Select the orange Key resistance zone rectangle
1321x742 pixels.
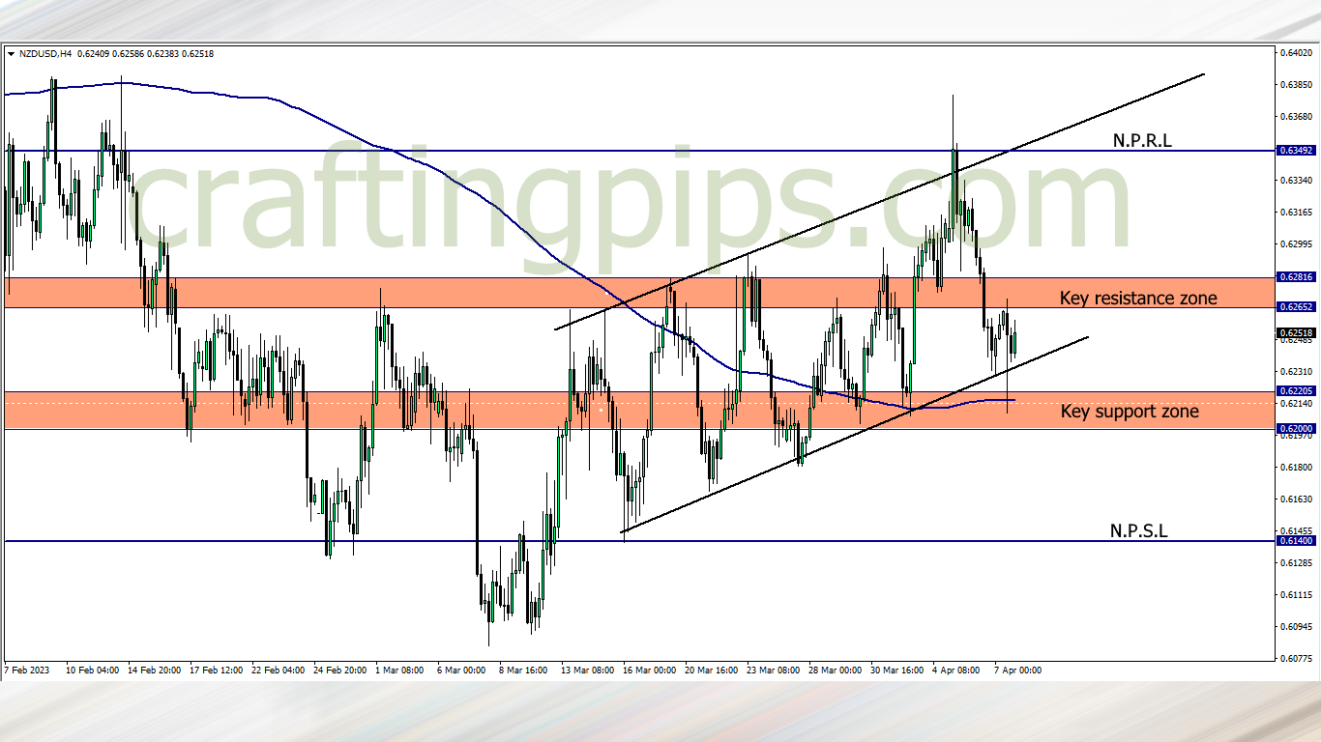click(639, 293)
